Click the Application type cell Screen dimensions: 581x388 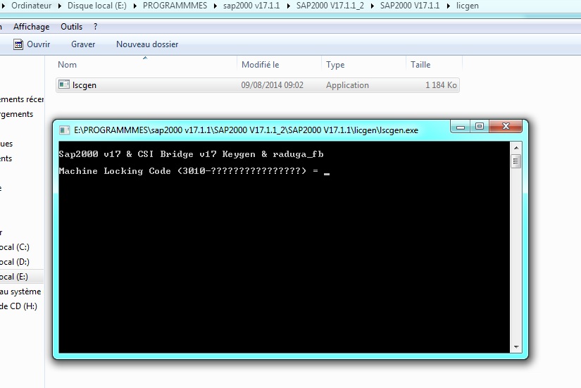coord(348,85)
